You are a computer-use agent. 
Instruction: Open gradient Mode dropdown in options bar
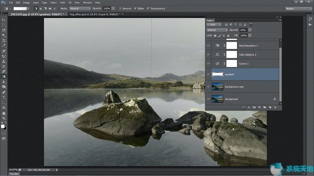[x=80, y=9]
